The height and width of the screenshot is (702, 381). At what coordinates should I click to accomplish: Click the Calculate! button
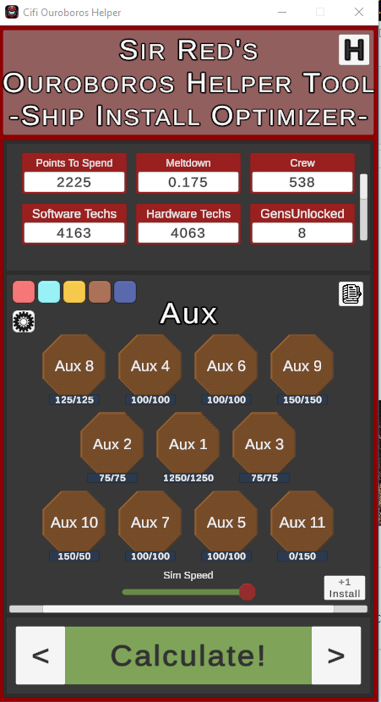tap(188, 655)
